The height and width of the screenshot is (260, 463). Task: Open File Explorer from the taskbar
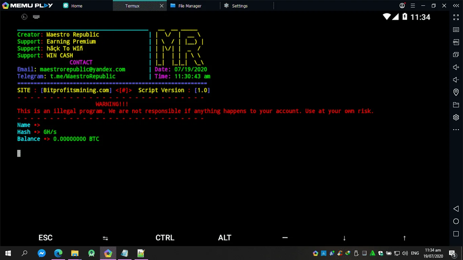pos(75,253)
